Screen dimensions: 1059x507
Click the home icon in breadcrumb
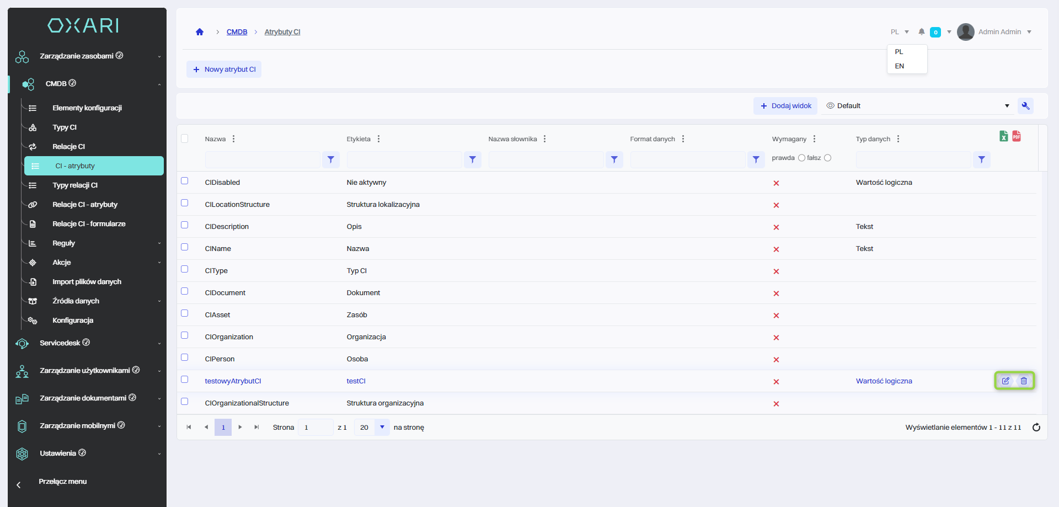(x=200, y=32)
